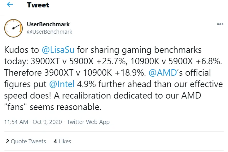Show the 4 Likes list
This screenshot has width=228, height=152.
pos(62,141)
